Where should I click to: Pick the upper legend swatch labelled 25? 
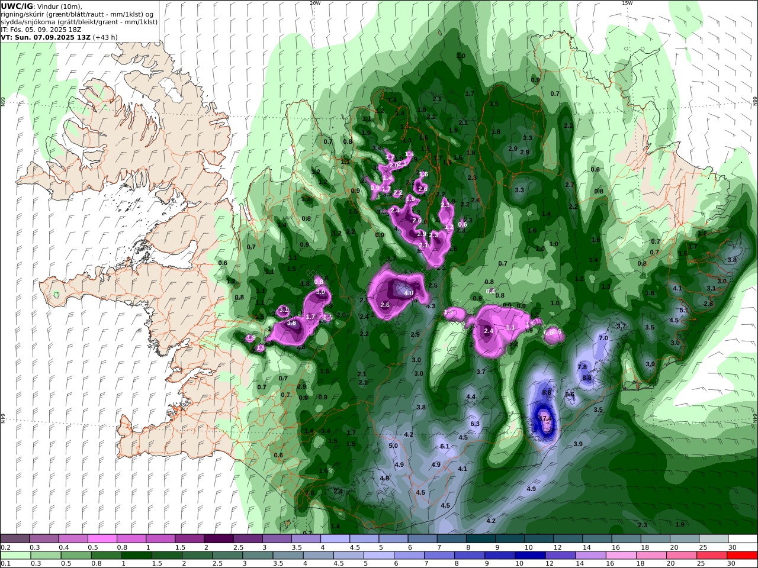pos(713,539)
